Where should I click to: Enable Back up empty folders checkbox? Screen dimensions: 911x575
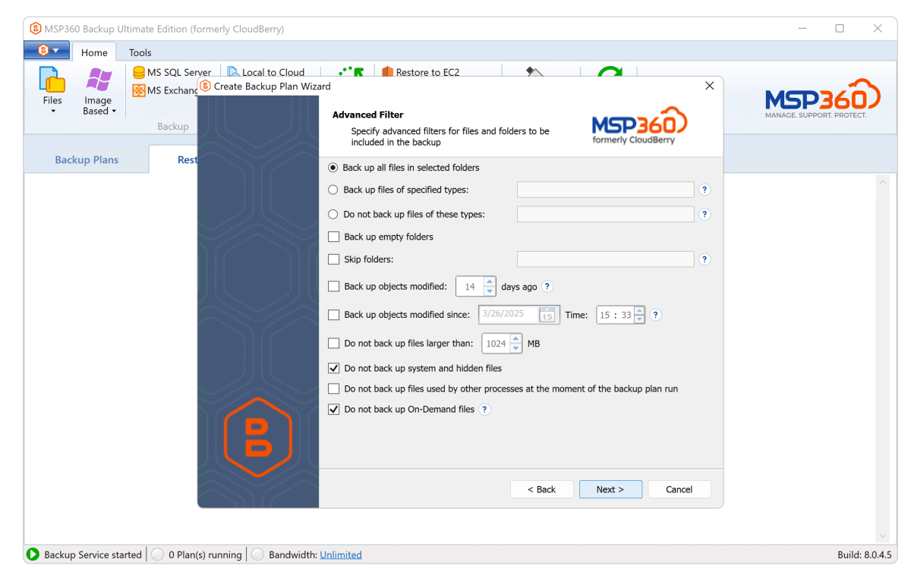(x=333, y=237)
